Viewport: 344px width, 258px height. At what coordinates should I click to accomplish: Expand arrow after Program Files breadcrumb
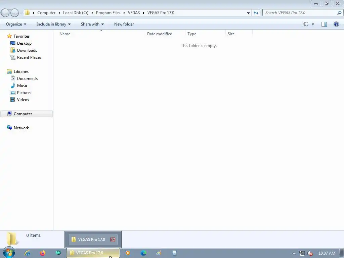click(124, 13)
